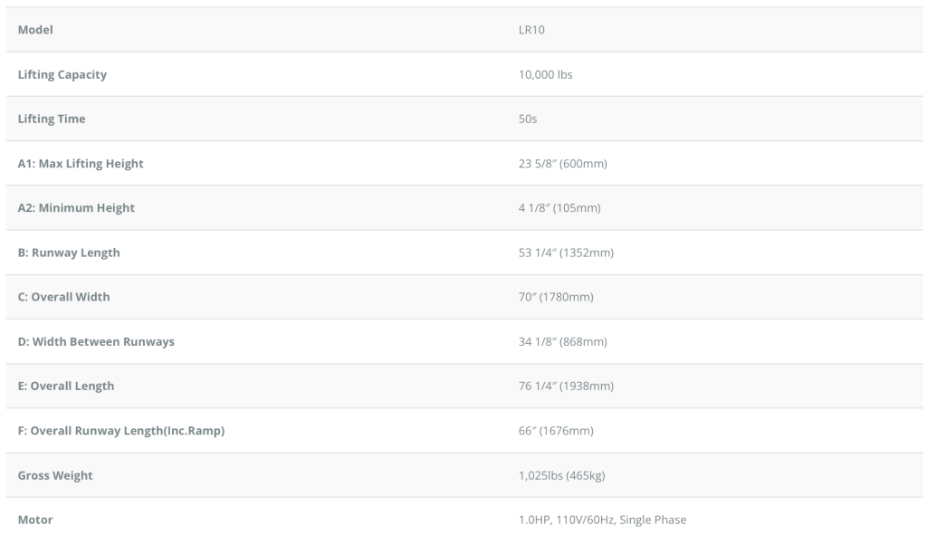This screenshot has height=544, width=927.
Task: Click the C: Overall Width label
Action: [63, 297]
